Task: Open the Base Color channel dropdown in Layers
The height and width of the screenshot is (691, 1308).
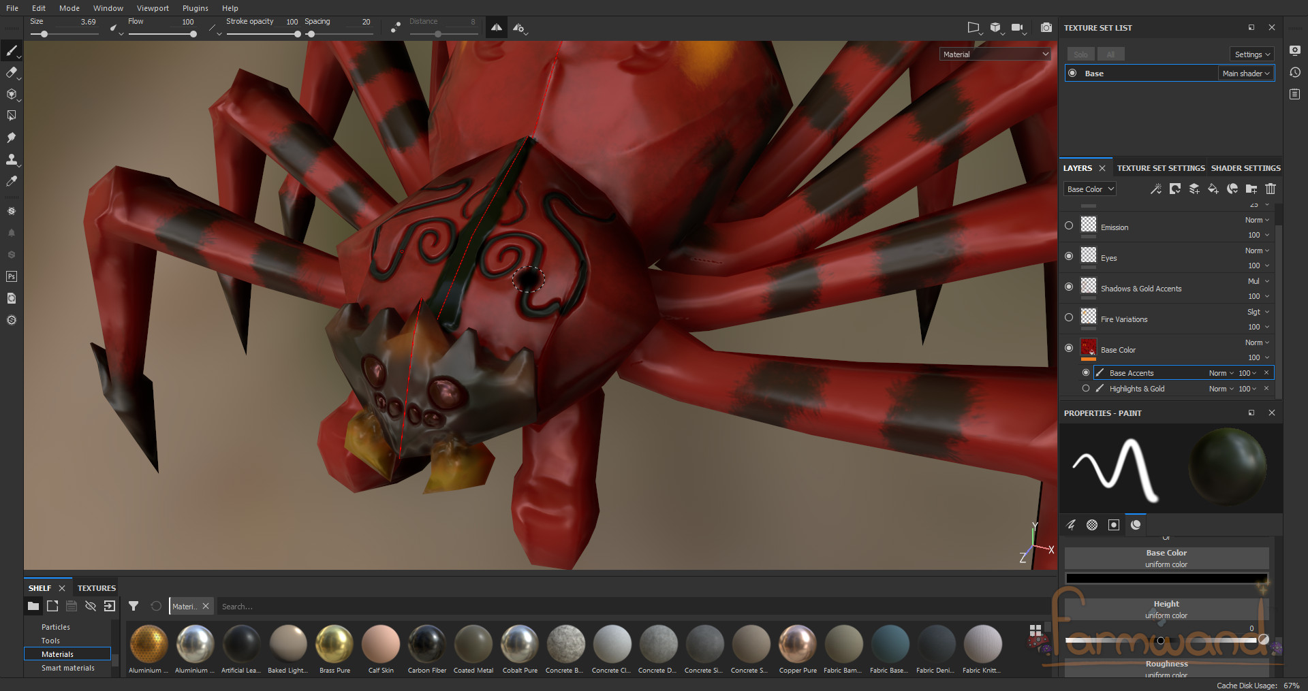Action: [1090, 189]
